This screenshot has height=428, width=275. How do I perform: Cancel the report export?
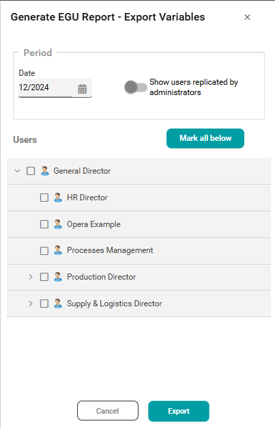pos(108,411)
